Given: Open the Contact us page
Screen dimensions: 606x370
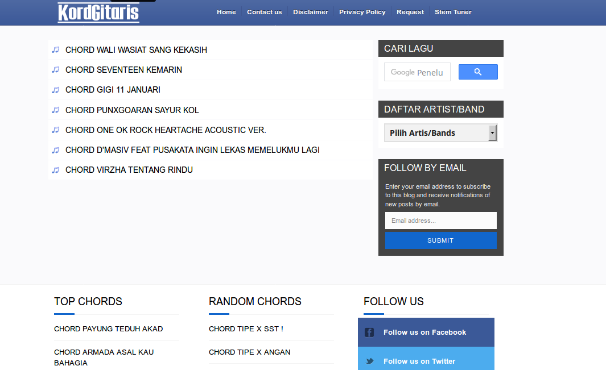Looking at the screenshot, I should pyautogui.click(x=265, y=12).
